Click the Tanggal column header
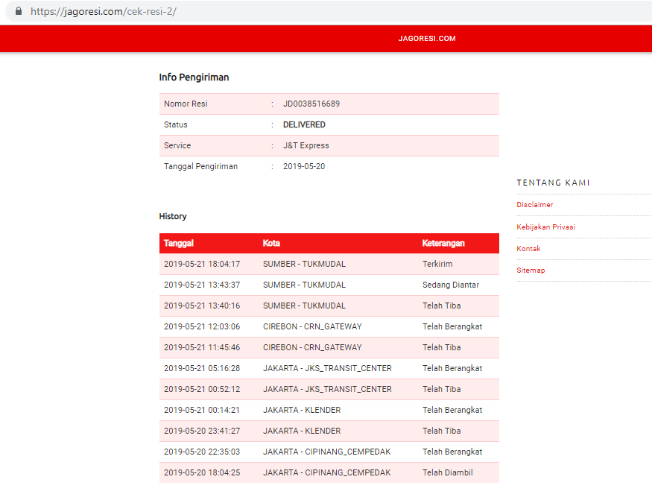The height and width of the screenshot is (503, 652). [x=179, y=243]
